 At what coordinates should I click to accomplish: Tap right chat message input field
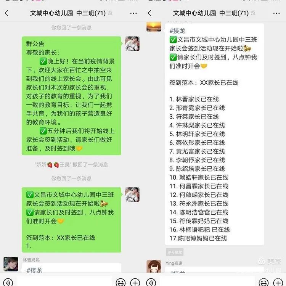[x=207, y=281]
